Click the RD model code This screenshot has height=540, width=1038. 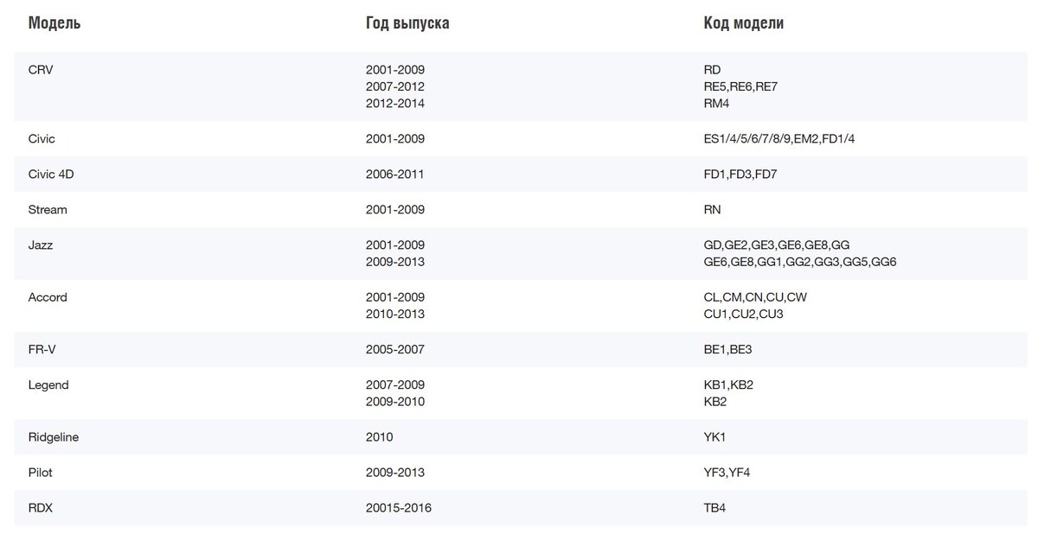point(713,69)
